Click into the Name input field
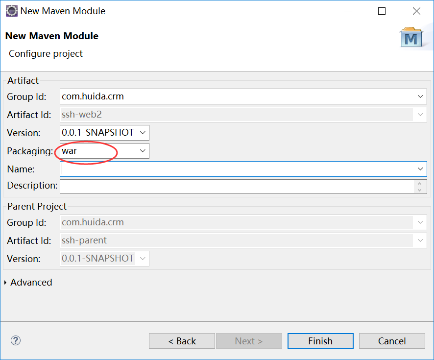 [x=235, y=169]
